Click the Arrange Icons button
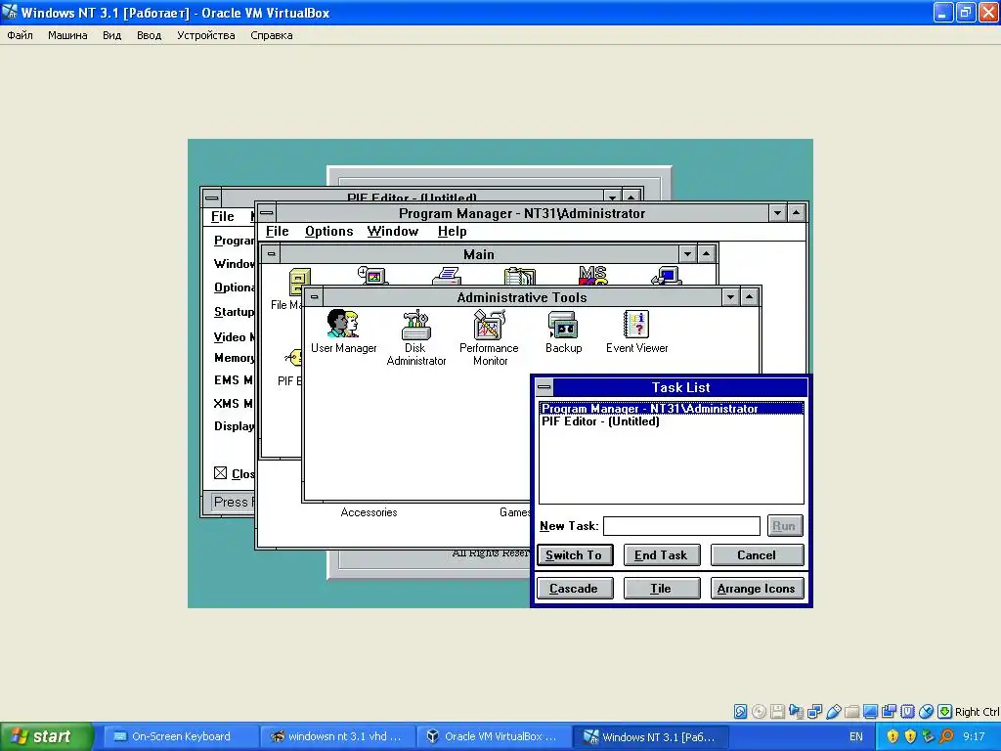The width and height of the screenshot is (1001, 751). pos(757,588)
